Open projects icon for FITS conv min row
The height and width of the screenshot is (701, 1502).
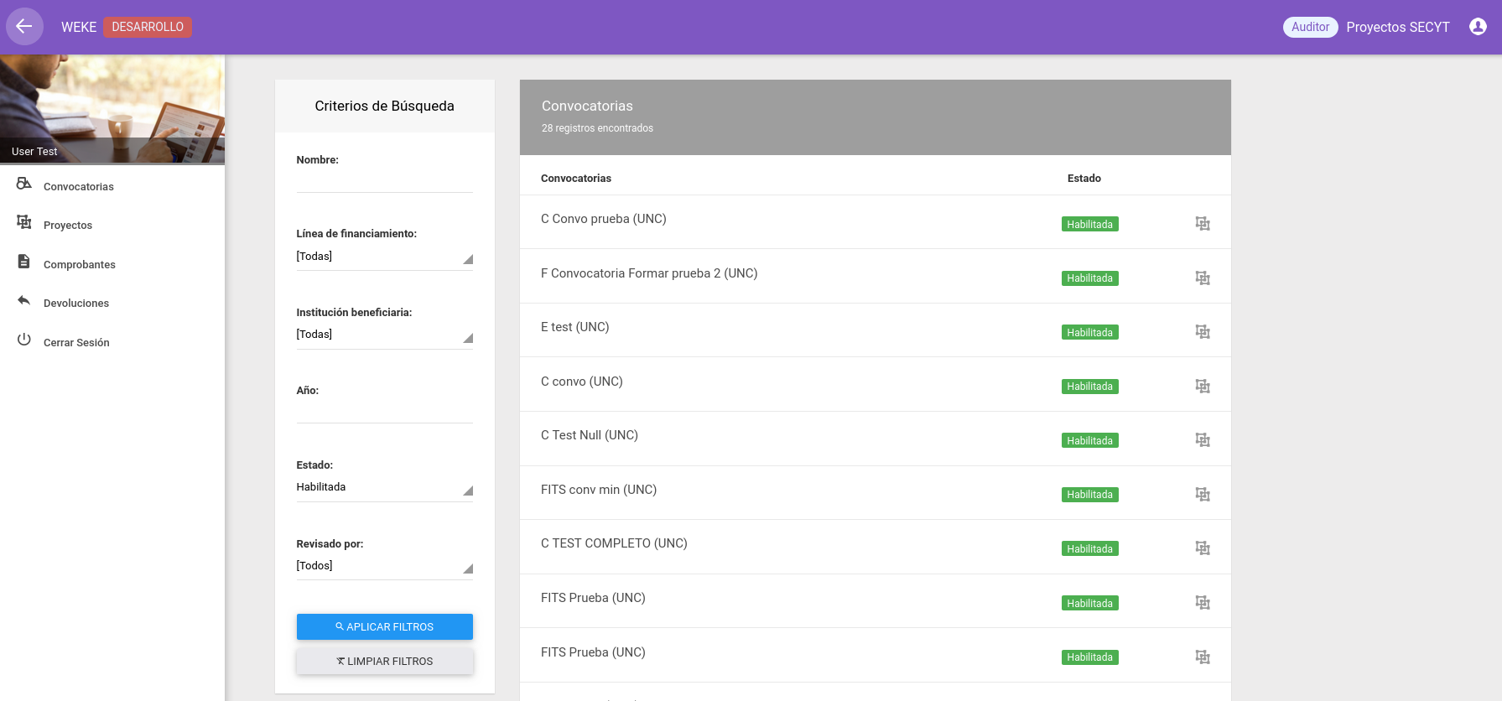point(1202,495)
